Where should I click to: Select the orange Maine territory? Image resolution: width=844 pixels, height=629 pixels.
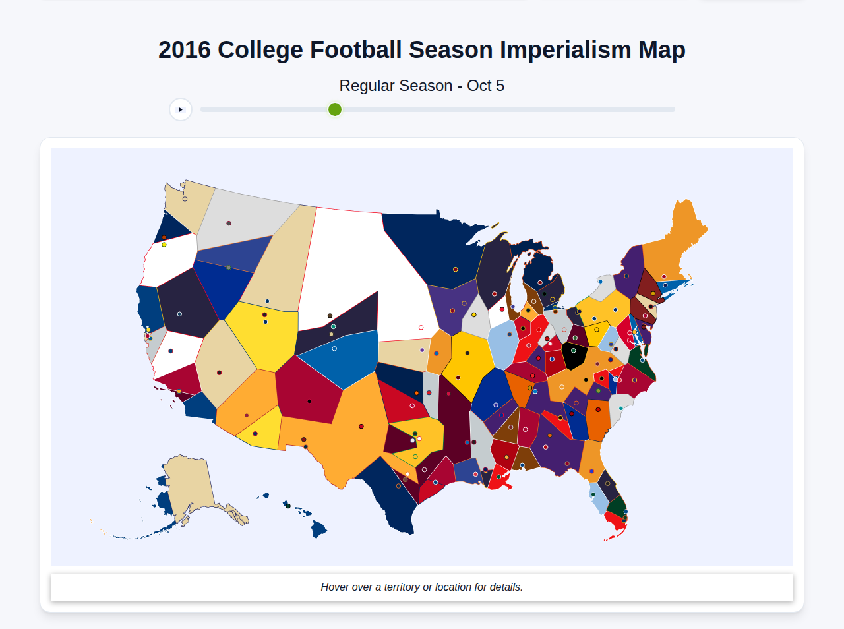pyautogui.click(x=682, y=224)
